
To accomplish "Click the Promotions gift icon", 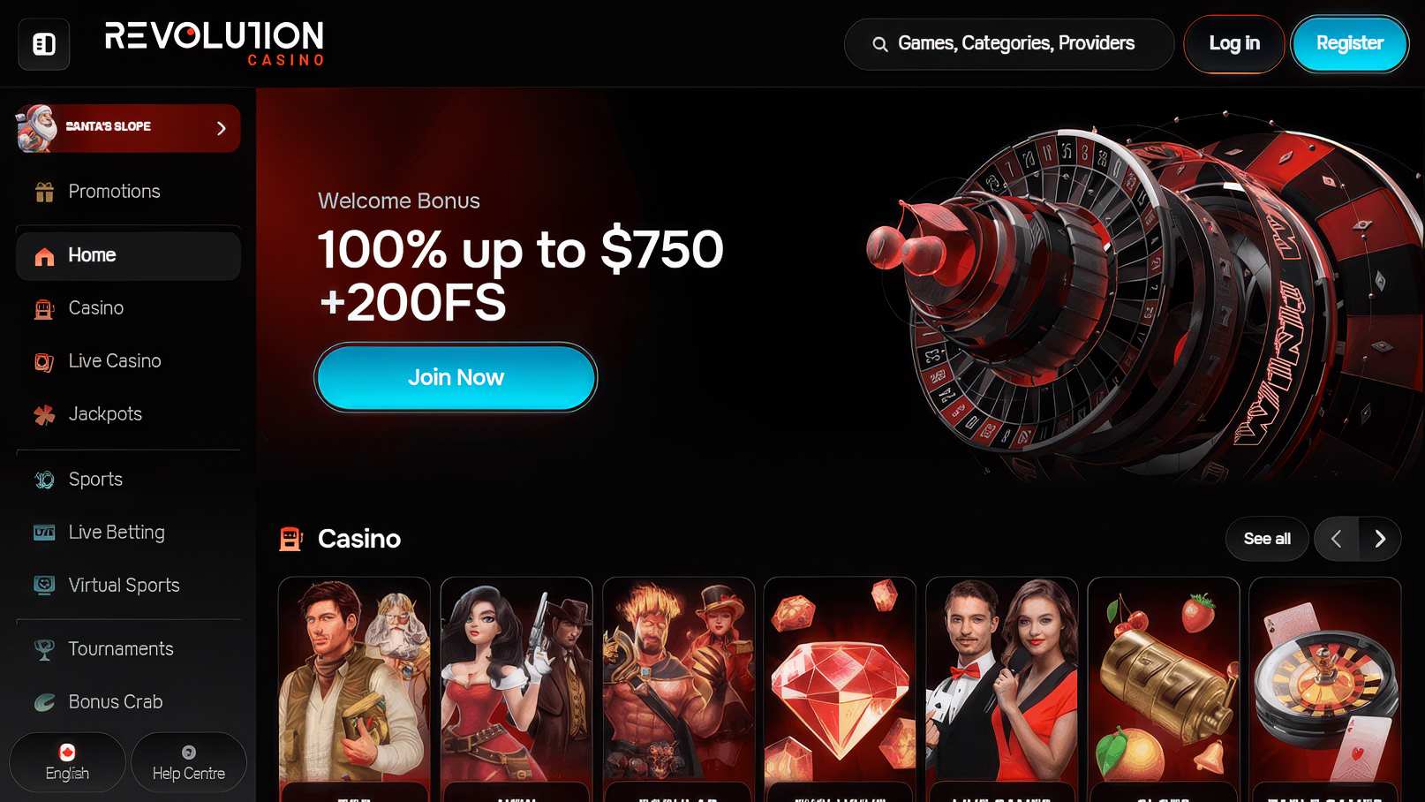I will (44, 192).
